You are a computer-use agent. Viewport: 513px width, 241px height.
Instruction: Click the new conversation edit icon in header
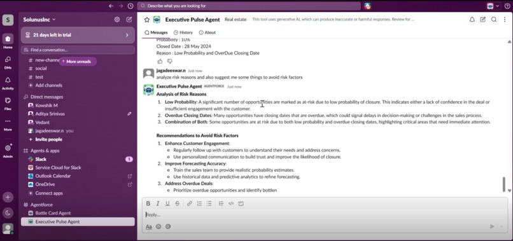483,20
